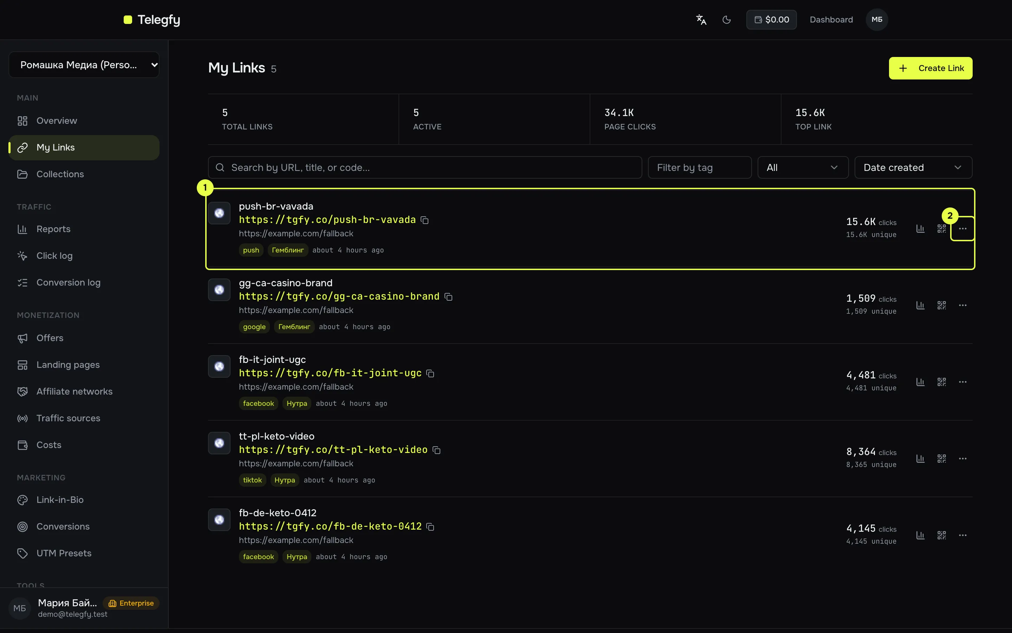Open the Dashboard link
Screen dimensions: 1012x633
pos(831,20)
